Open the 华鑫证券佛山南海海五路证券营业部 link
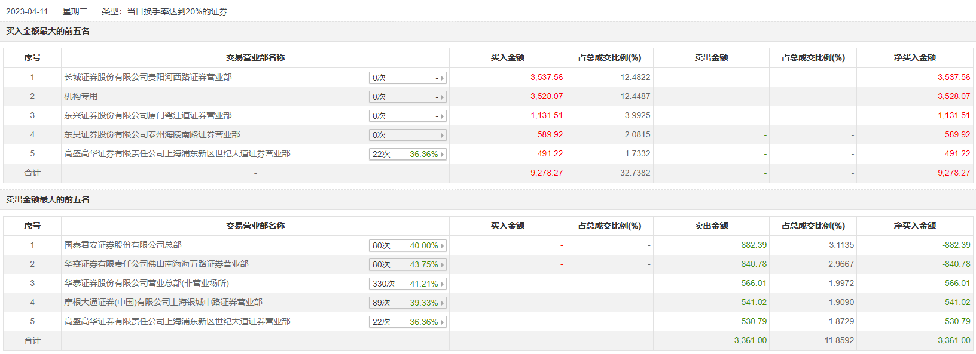Viewport: 976px width, 354px height. point(156,264)
